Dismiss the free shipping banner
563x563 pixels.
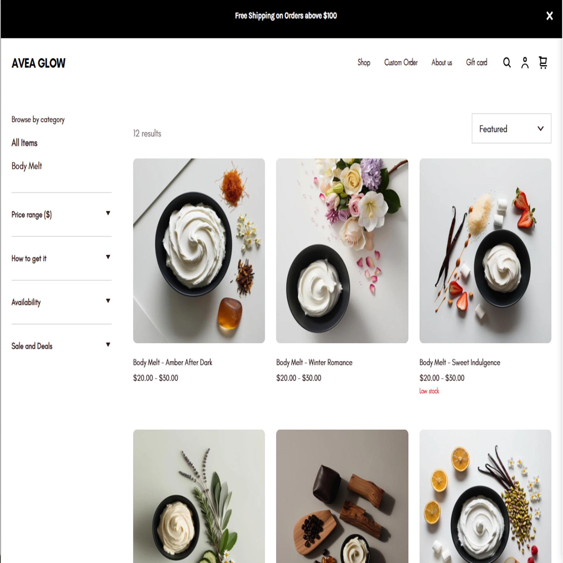[549, 16]
